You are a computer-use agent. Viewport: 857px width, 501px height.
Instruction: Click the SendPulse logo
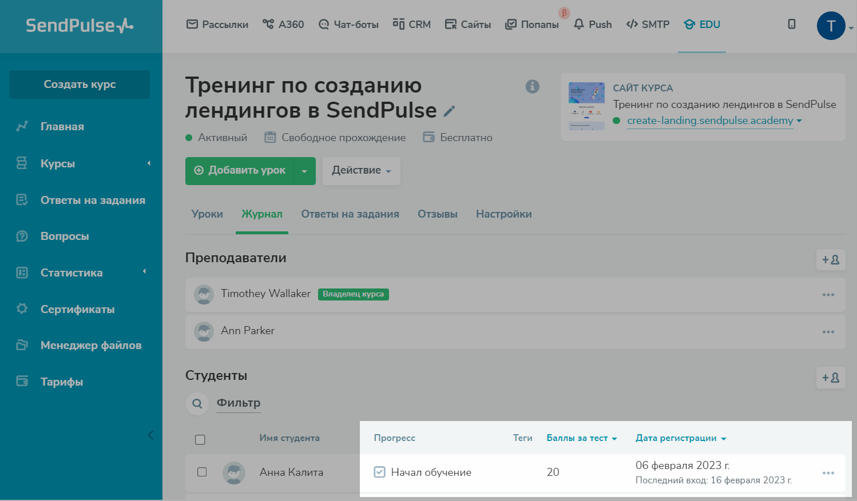(80, 25)
